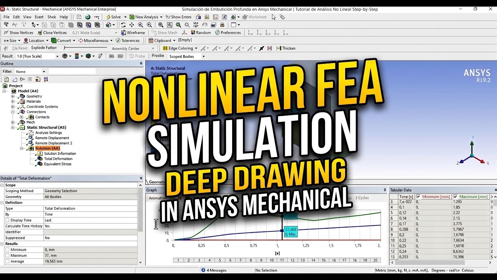
Task: Expand the Coordinate Systems node
Action: [13, 107]
